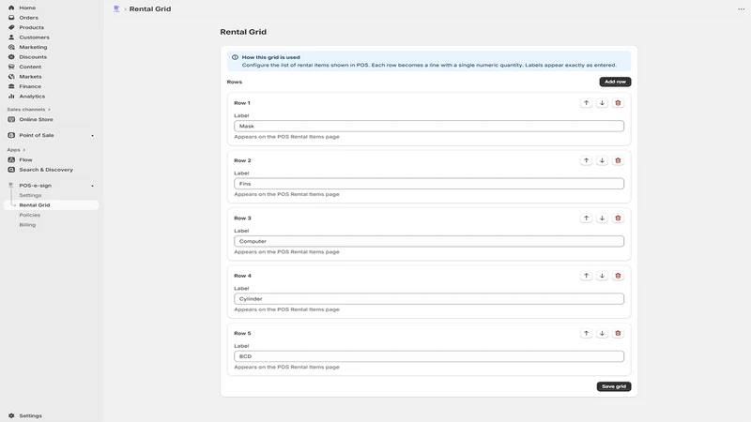Viewport: 751px width, 422px height.
Task: Edit the BCD label field
Action: tap(429, 356)
